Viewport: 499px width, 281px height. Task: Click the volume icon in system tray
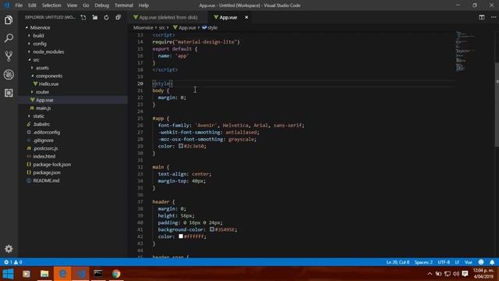(456, 274)
